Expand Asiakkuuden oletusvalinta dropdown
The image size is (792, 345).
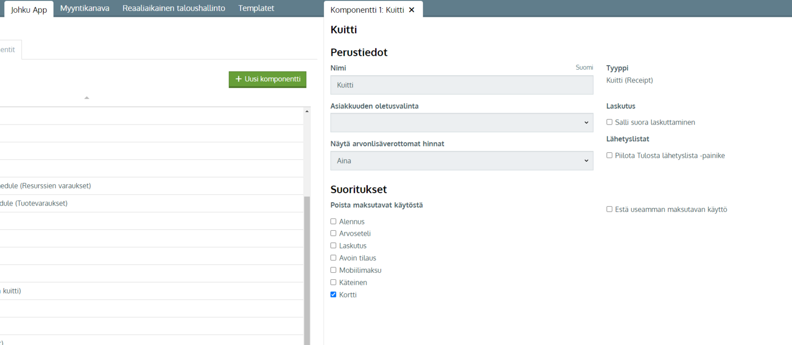coord(461,123)
